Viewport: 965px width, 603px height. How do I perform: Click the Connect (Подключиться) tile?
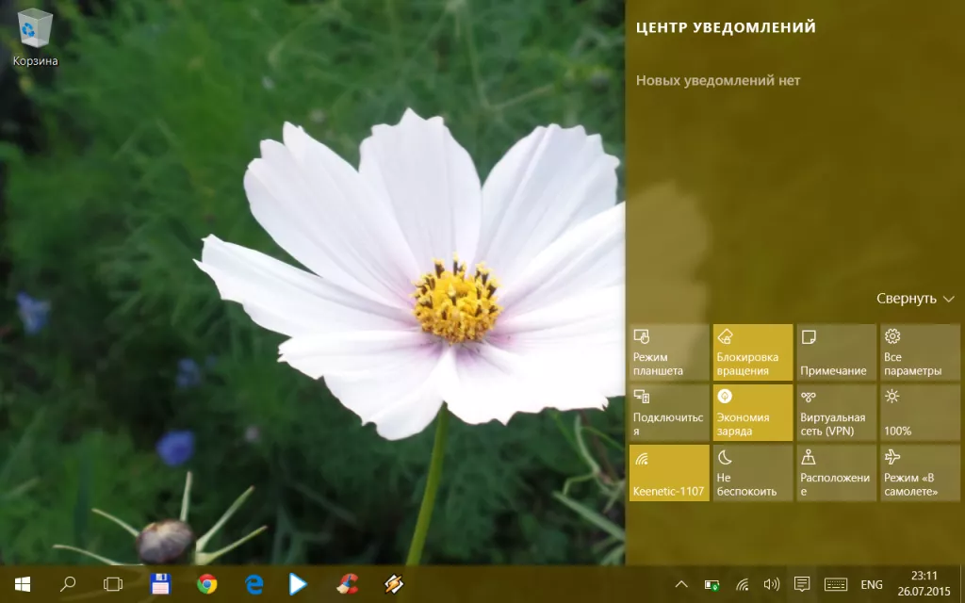click(668, 413)
